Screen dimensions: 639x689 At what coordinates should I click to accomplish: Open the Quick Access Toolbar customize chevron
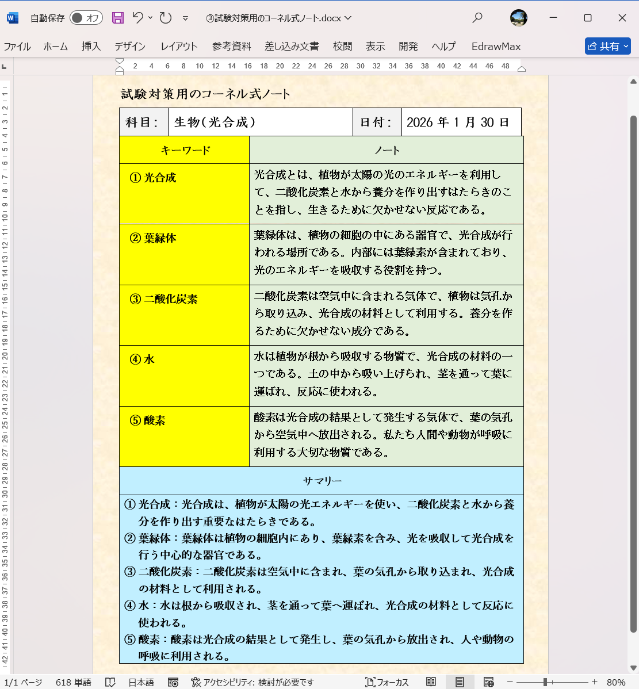185,18
